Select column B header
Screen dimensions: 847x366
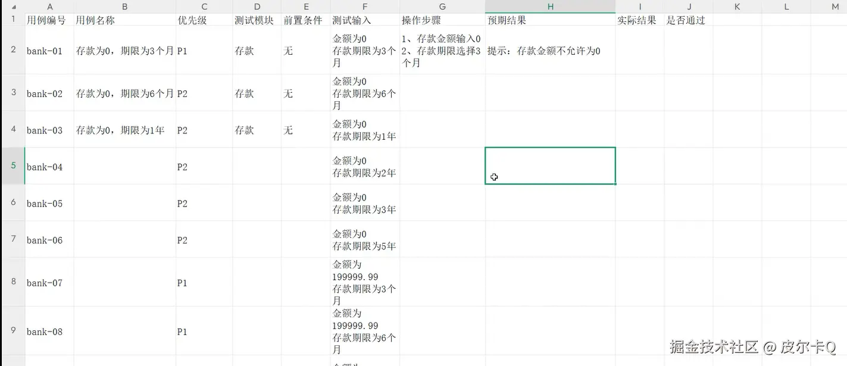(x=125, y=7)
